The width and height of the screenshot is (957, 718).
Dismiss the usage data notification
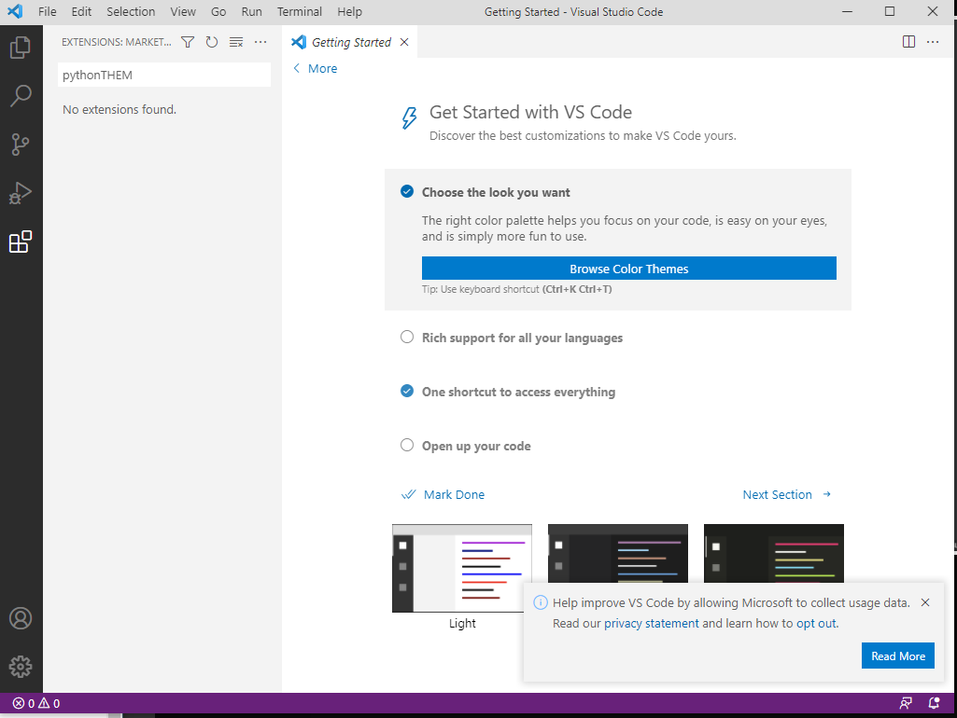(925, 602)
